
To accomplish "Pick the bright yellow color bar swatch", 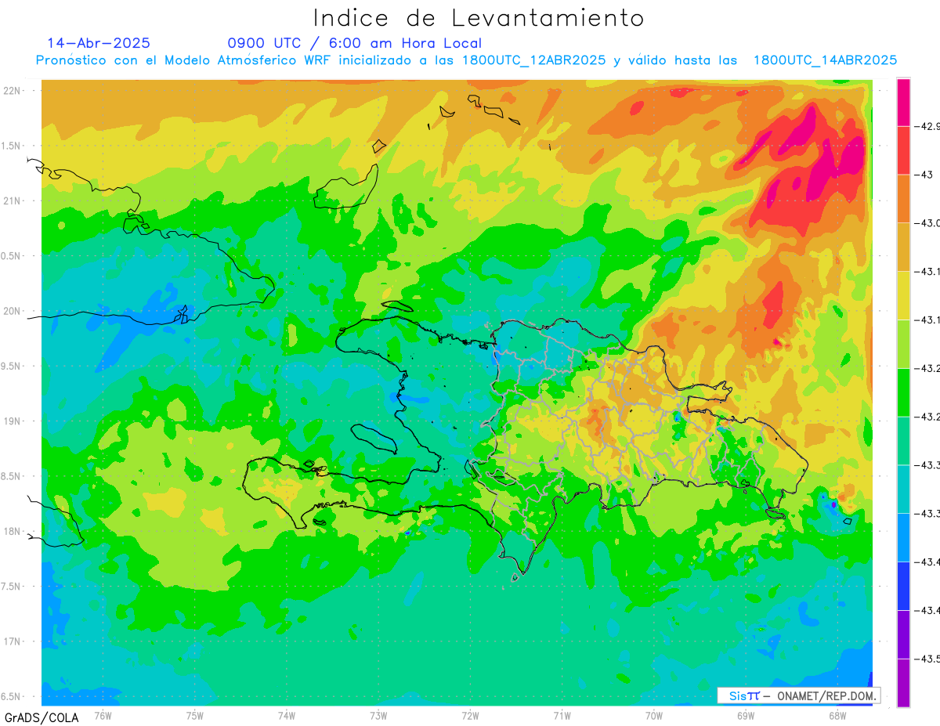I will pyautogui.click(x=903, y=295).
